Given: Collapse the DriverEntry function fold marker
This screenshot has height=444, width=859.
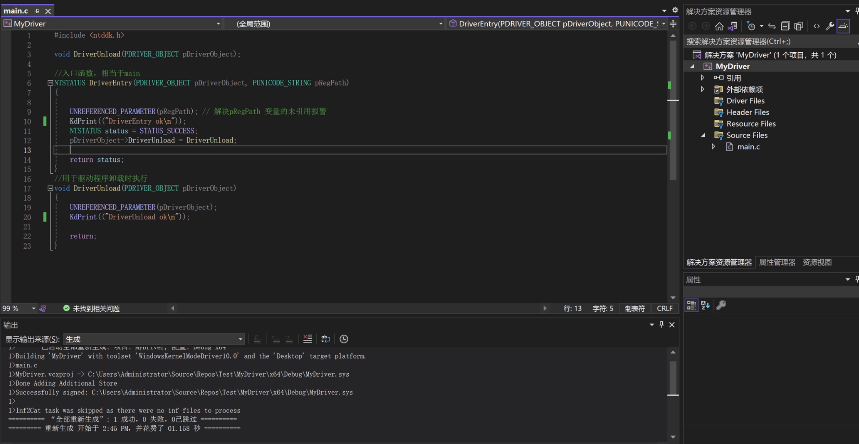Looking at the screenshot, I should 50,83.
